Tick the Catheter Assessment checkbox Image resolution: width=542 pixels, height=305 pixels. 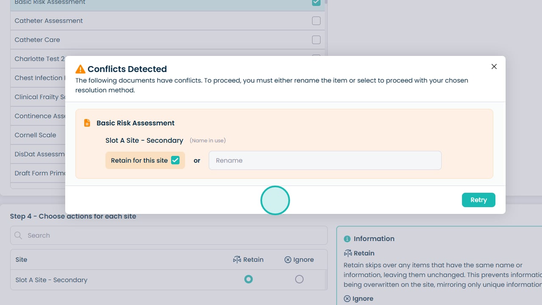[316, 21]
